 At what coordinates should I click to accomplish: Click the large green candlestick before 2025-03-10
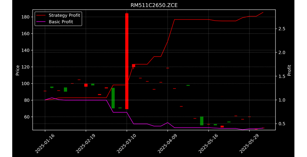click(x=113, y=98)
